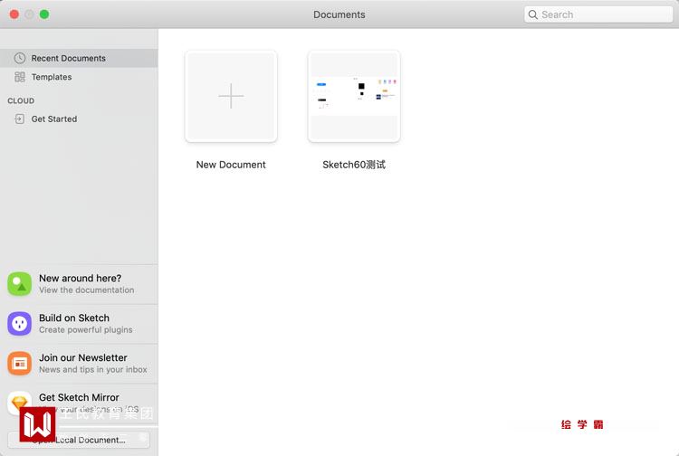This screenshot has width=679, height=456.
Task: Open the New around here? link
Action: click(80, 278)
